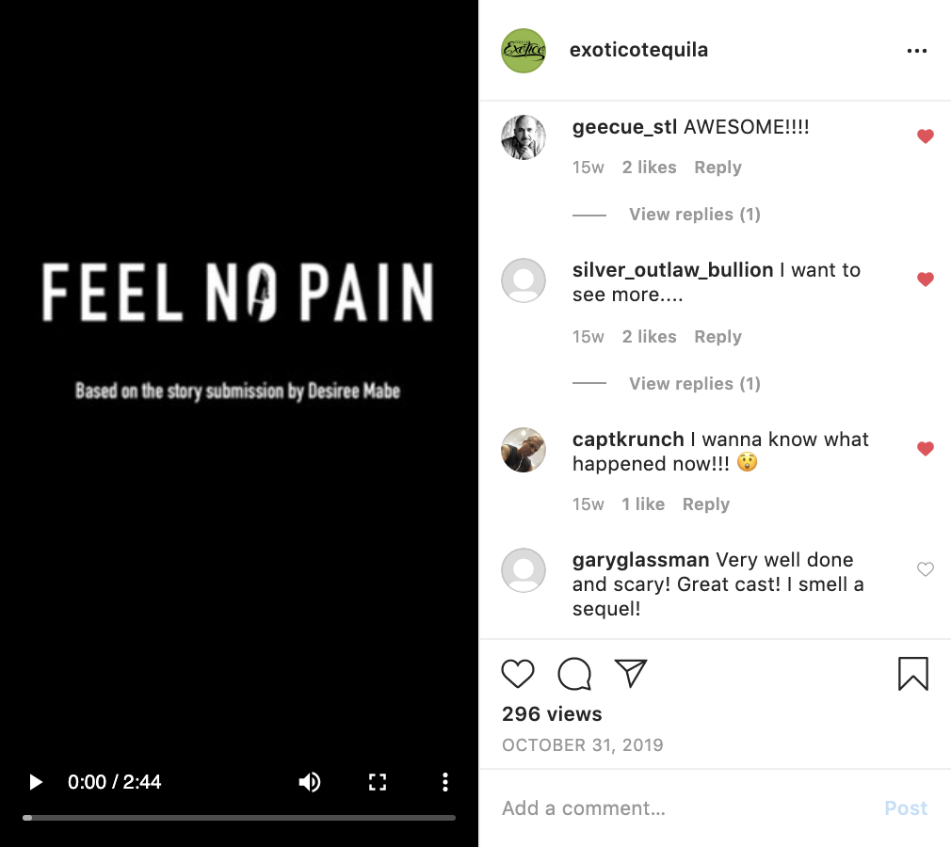
Task: Expand replies under geecue_stl's comment
Action: (x=694, y=215)
